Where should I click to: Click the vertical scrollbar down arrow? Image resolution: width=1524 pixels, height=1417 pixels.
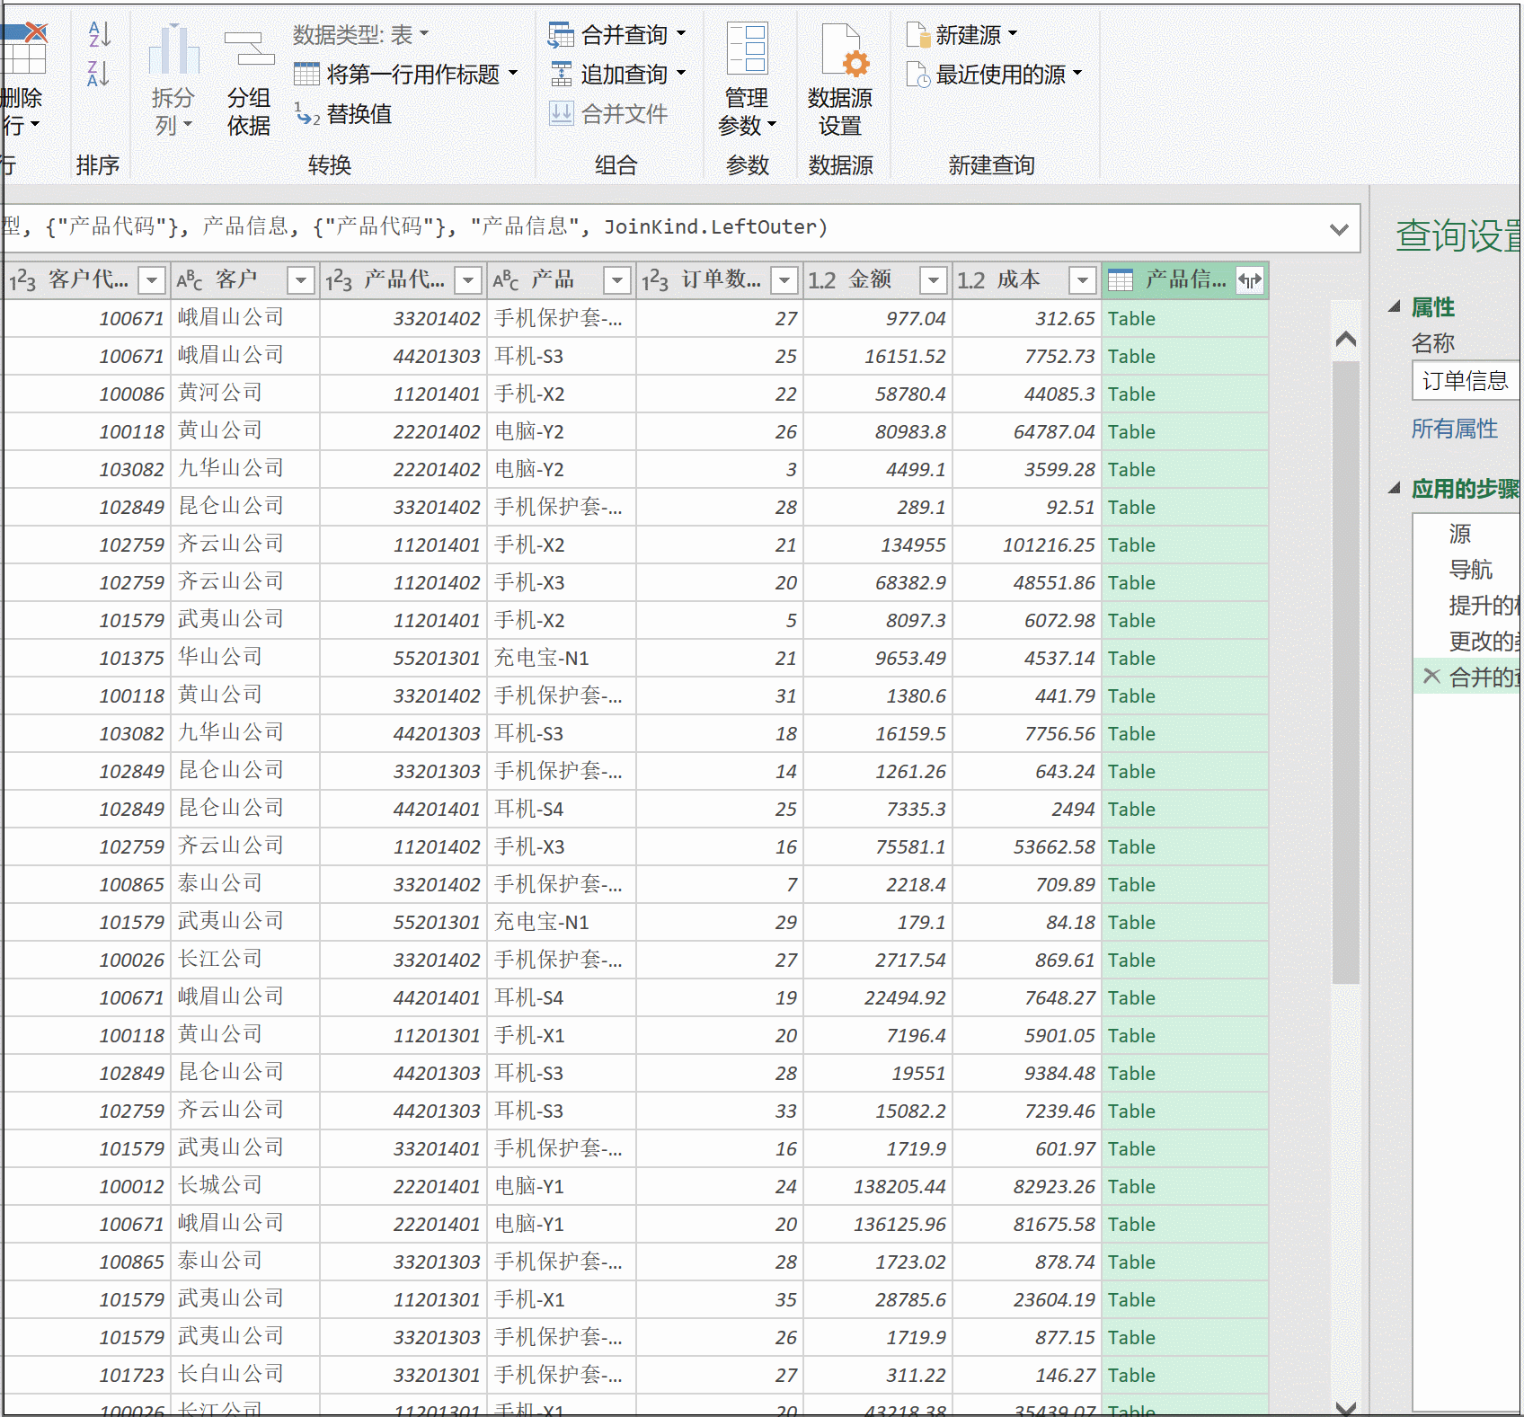(x=1345, y=1408)
